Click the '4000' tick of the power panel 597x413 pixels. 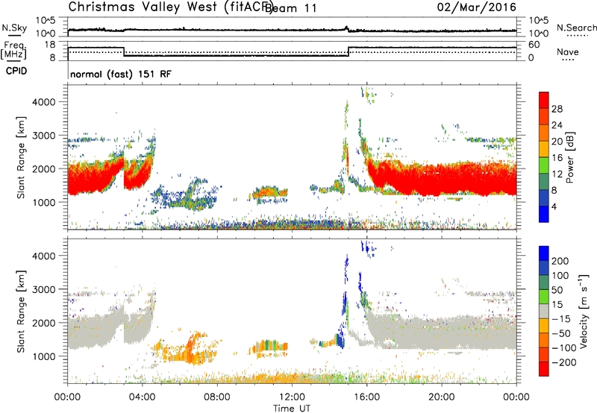[43, 102]
